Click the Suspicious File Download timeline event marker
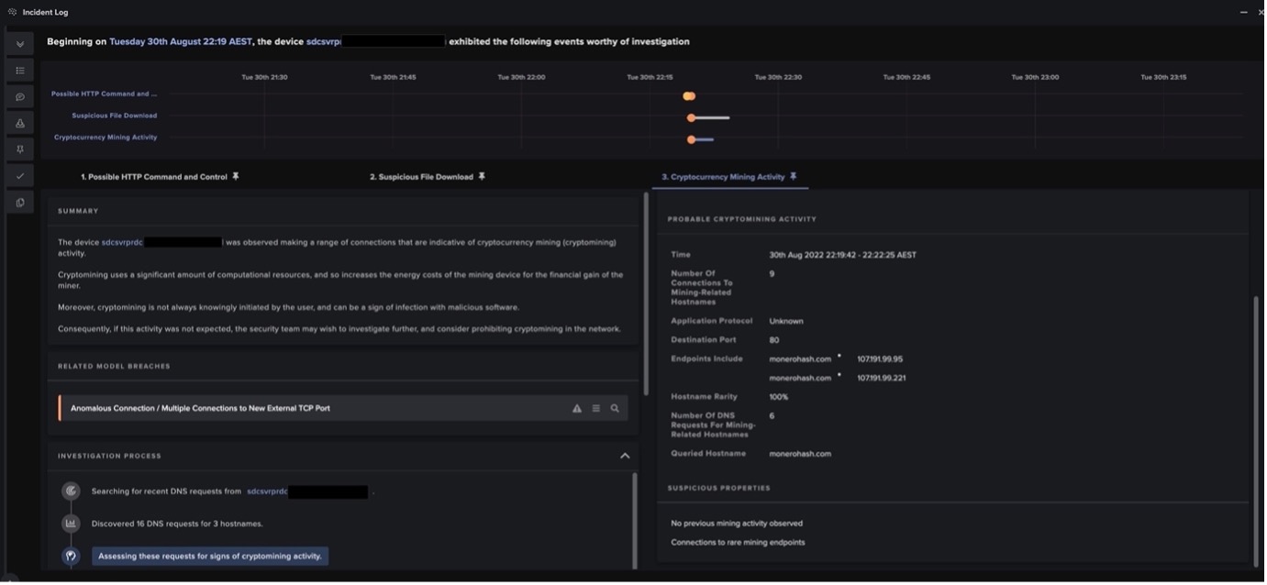This screenshot has width=1267, height=585. [x=691, y=117]
